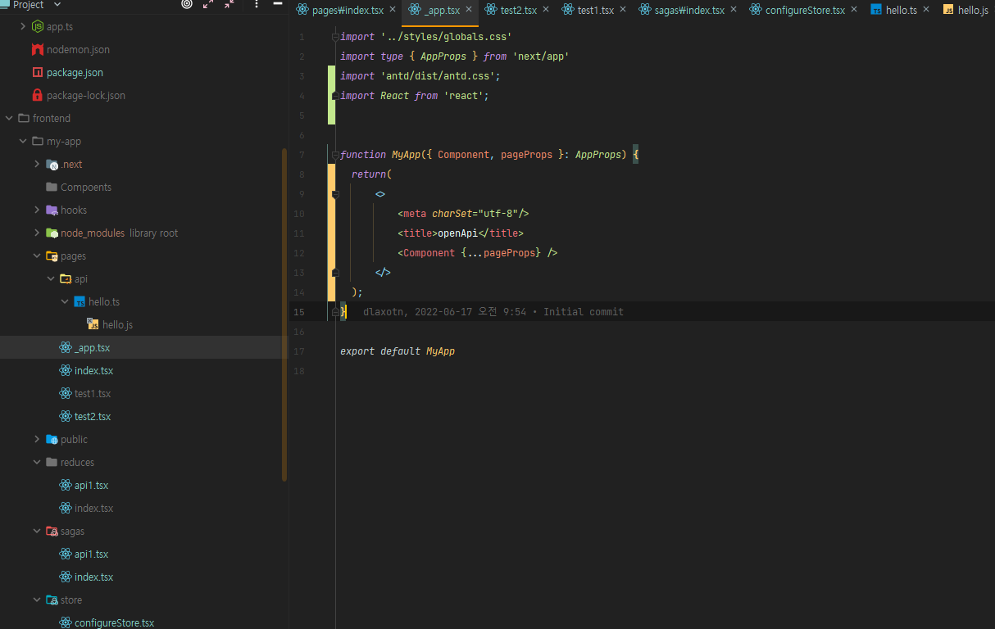Toggle code folding on the MyApp function line
Viewport: 995px width, 629px height.
(334, 155)
